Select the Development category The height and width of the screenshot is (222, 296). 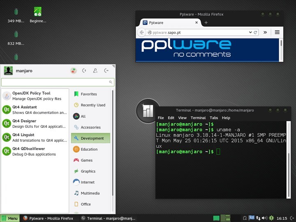pos(90,138)
